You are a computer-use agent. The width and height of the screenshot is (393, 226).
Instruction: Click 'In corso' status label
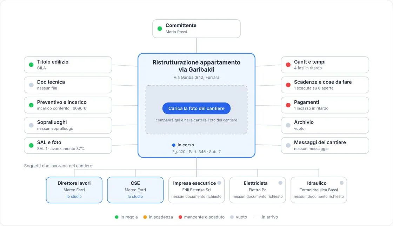coord(186,145)
